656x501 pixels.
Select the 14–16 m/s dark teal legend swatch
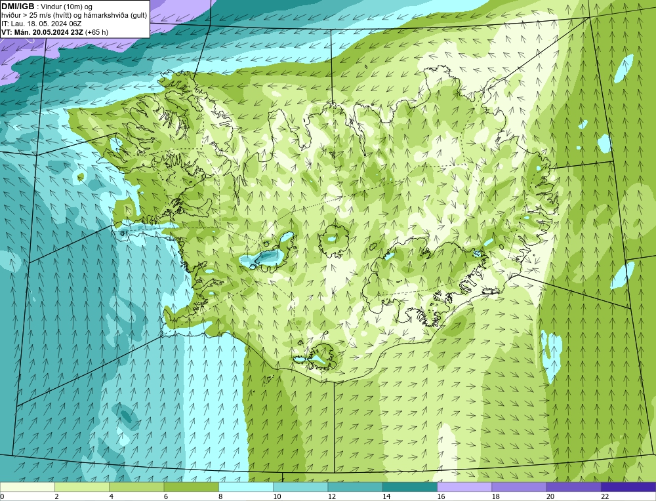coord(409,487)
